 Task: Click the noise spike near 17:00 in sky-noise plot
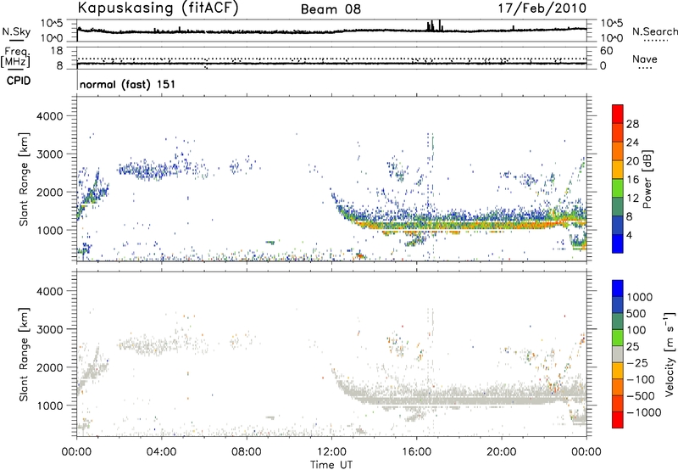[x=440, y=25]
